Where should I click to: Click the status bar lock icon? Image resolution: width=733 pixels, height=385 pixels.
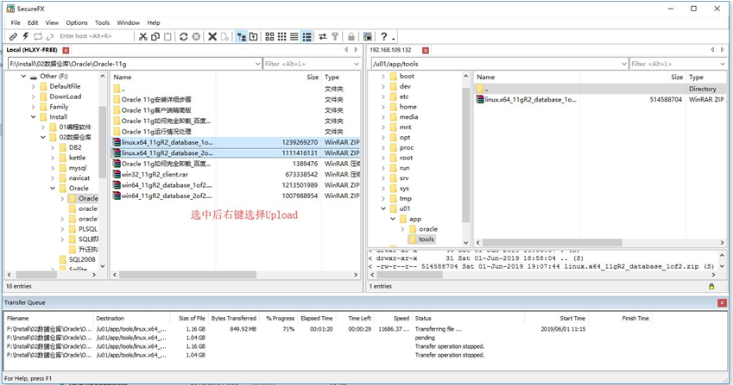711,286
